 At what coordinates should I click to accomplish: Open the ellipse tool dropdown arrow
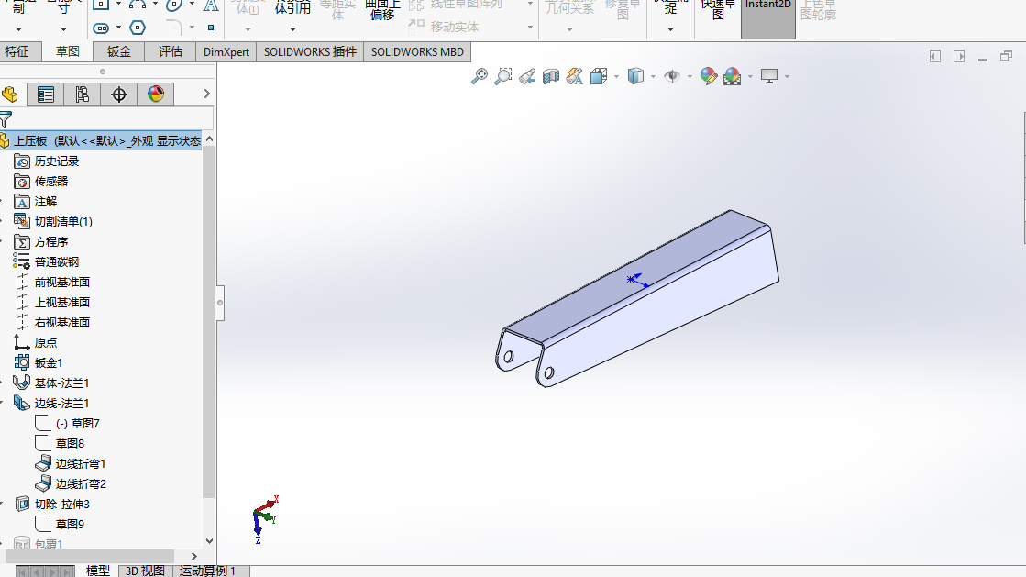point(192,4)
